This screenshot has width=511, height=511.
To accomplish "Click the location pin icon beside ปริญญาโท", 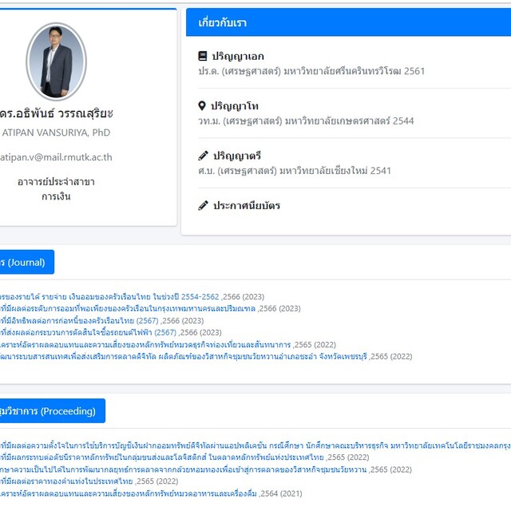I will [x=202, y=106].
